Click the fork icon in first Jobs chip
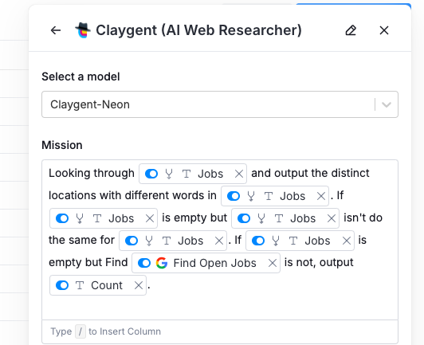This screenshot has width=424, height=345. (x=169, y=174)
